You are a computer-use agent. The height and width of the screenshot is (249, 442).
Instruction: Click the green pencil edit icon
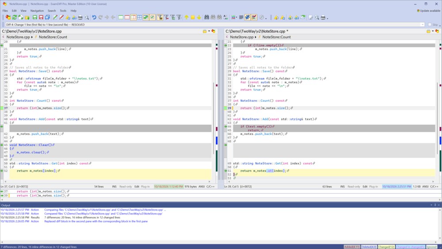(x=55, y=18)
